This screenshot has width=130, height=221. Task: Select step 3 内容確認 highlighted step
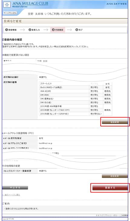click(58, 30)
